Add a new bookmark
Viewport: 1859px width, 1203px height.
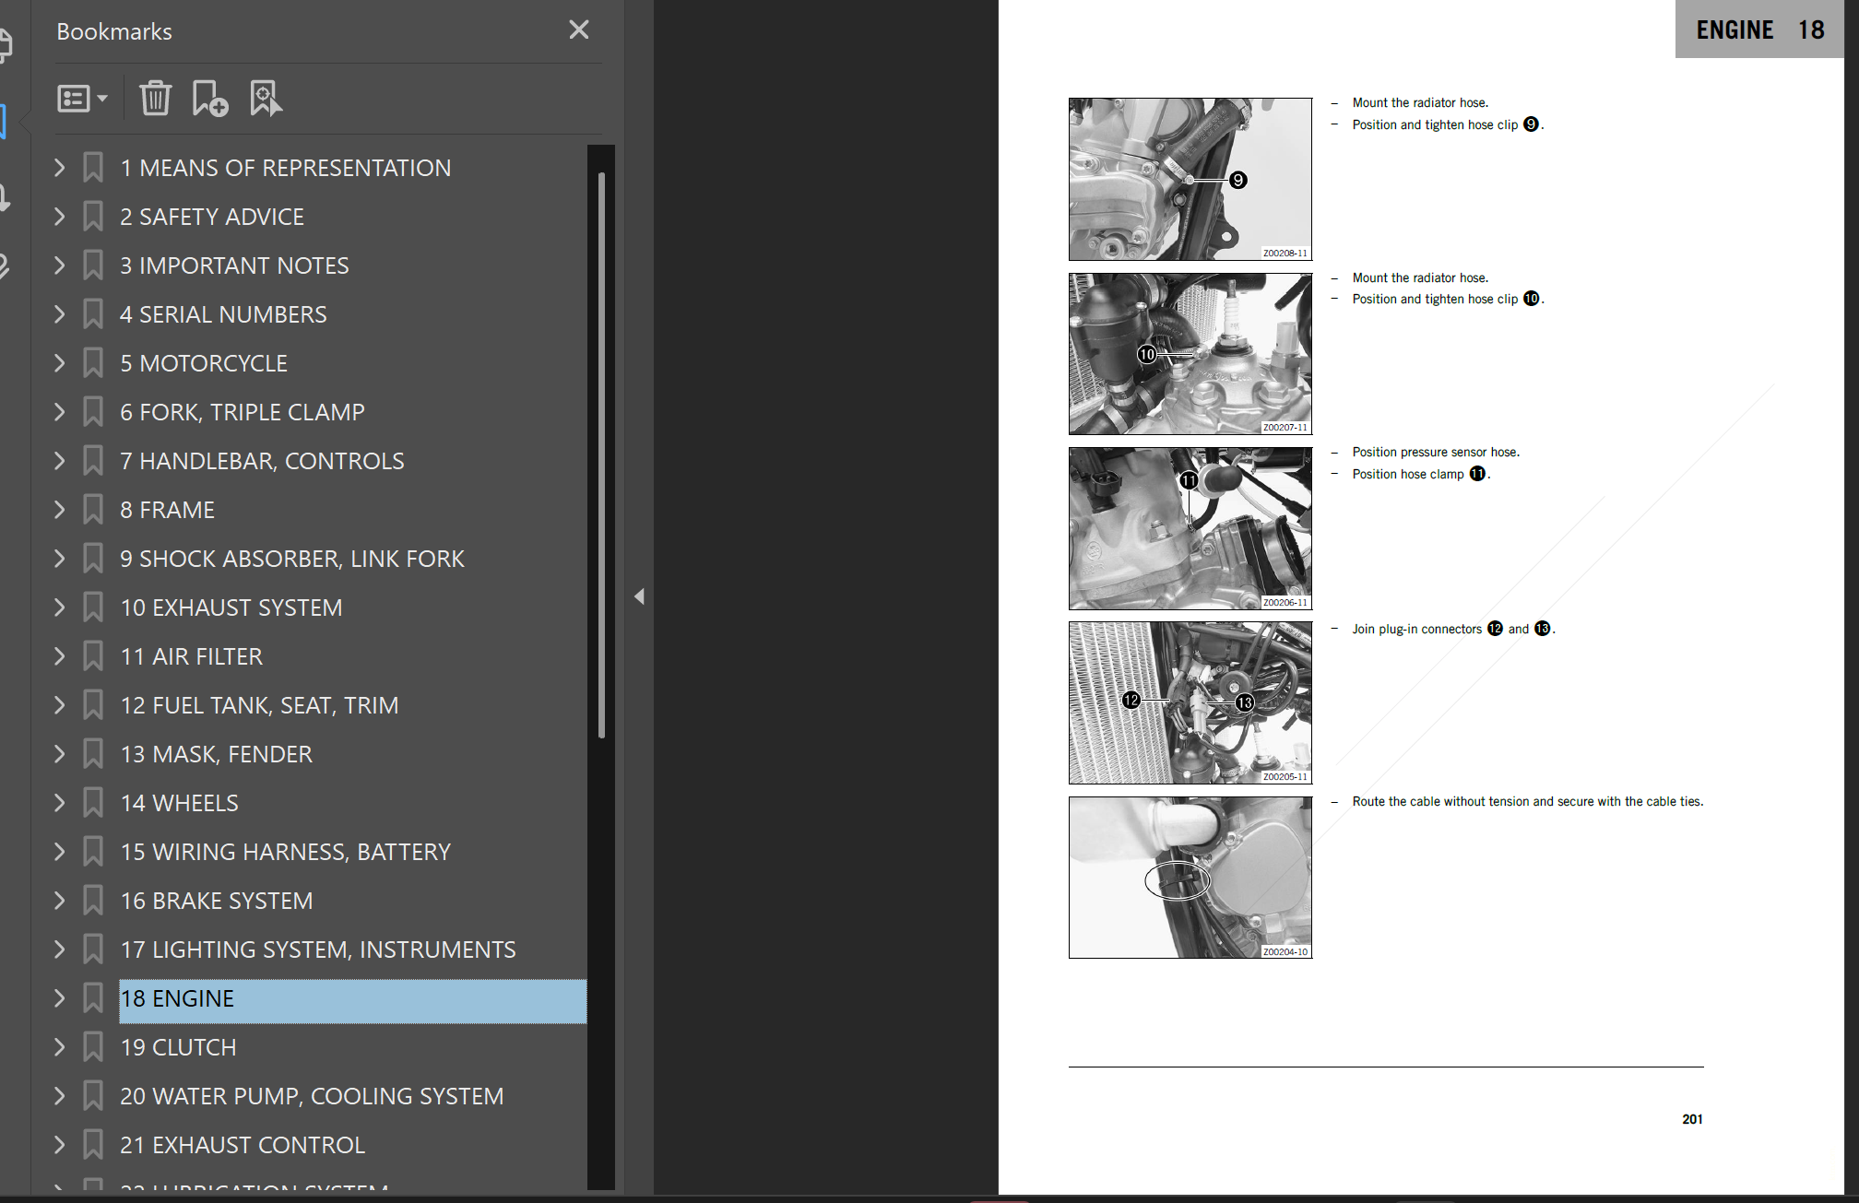209,99
